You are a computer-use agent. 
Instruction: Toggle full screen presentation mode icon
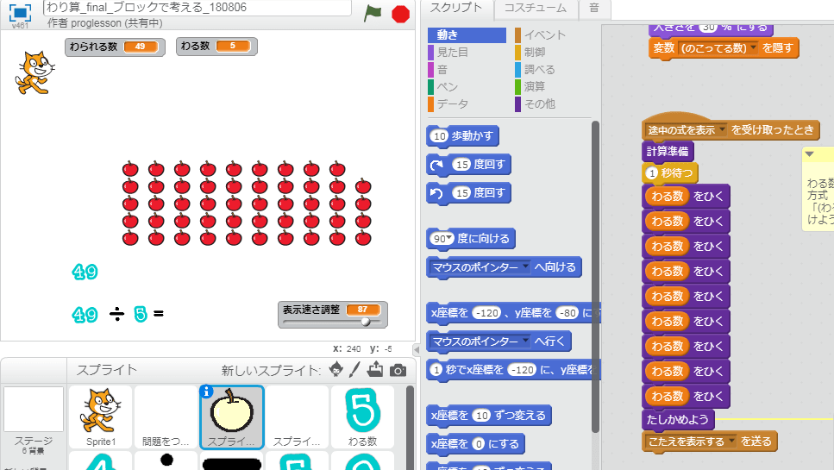(20, 12)
